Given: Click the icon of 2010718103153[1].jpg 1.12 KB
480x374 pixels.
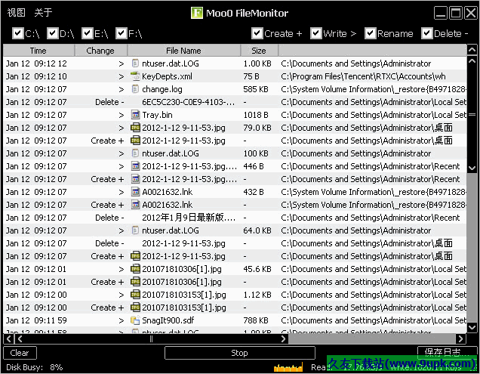Looking at the screenshot, I should [135, 295].
